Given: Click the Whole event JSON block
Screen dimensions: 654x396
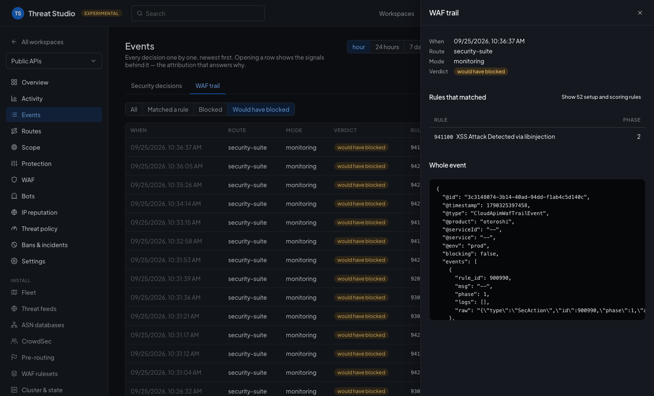Looking at the screenshot, I should [537, 250].
